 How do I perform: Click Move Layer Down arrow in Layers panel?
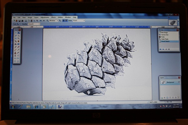176,97
